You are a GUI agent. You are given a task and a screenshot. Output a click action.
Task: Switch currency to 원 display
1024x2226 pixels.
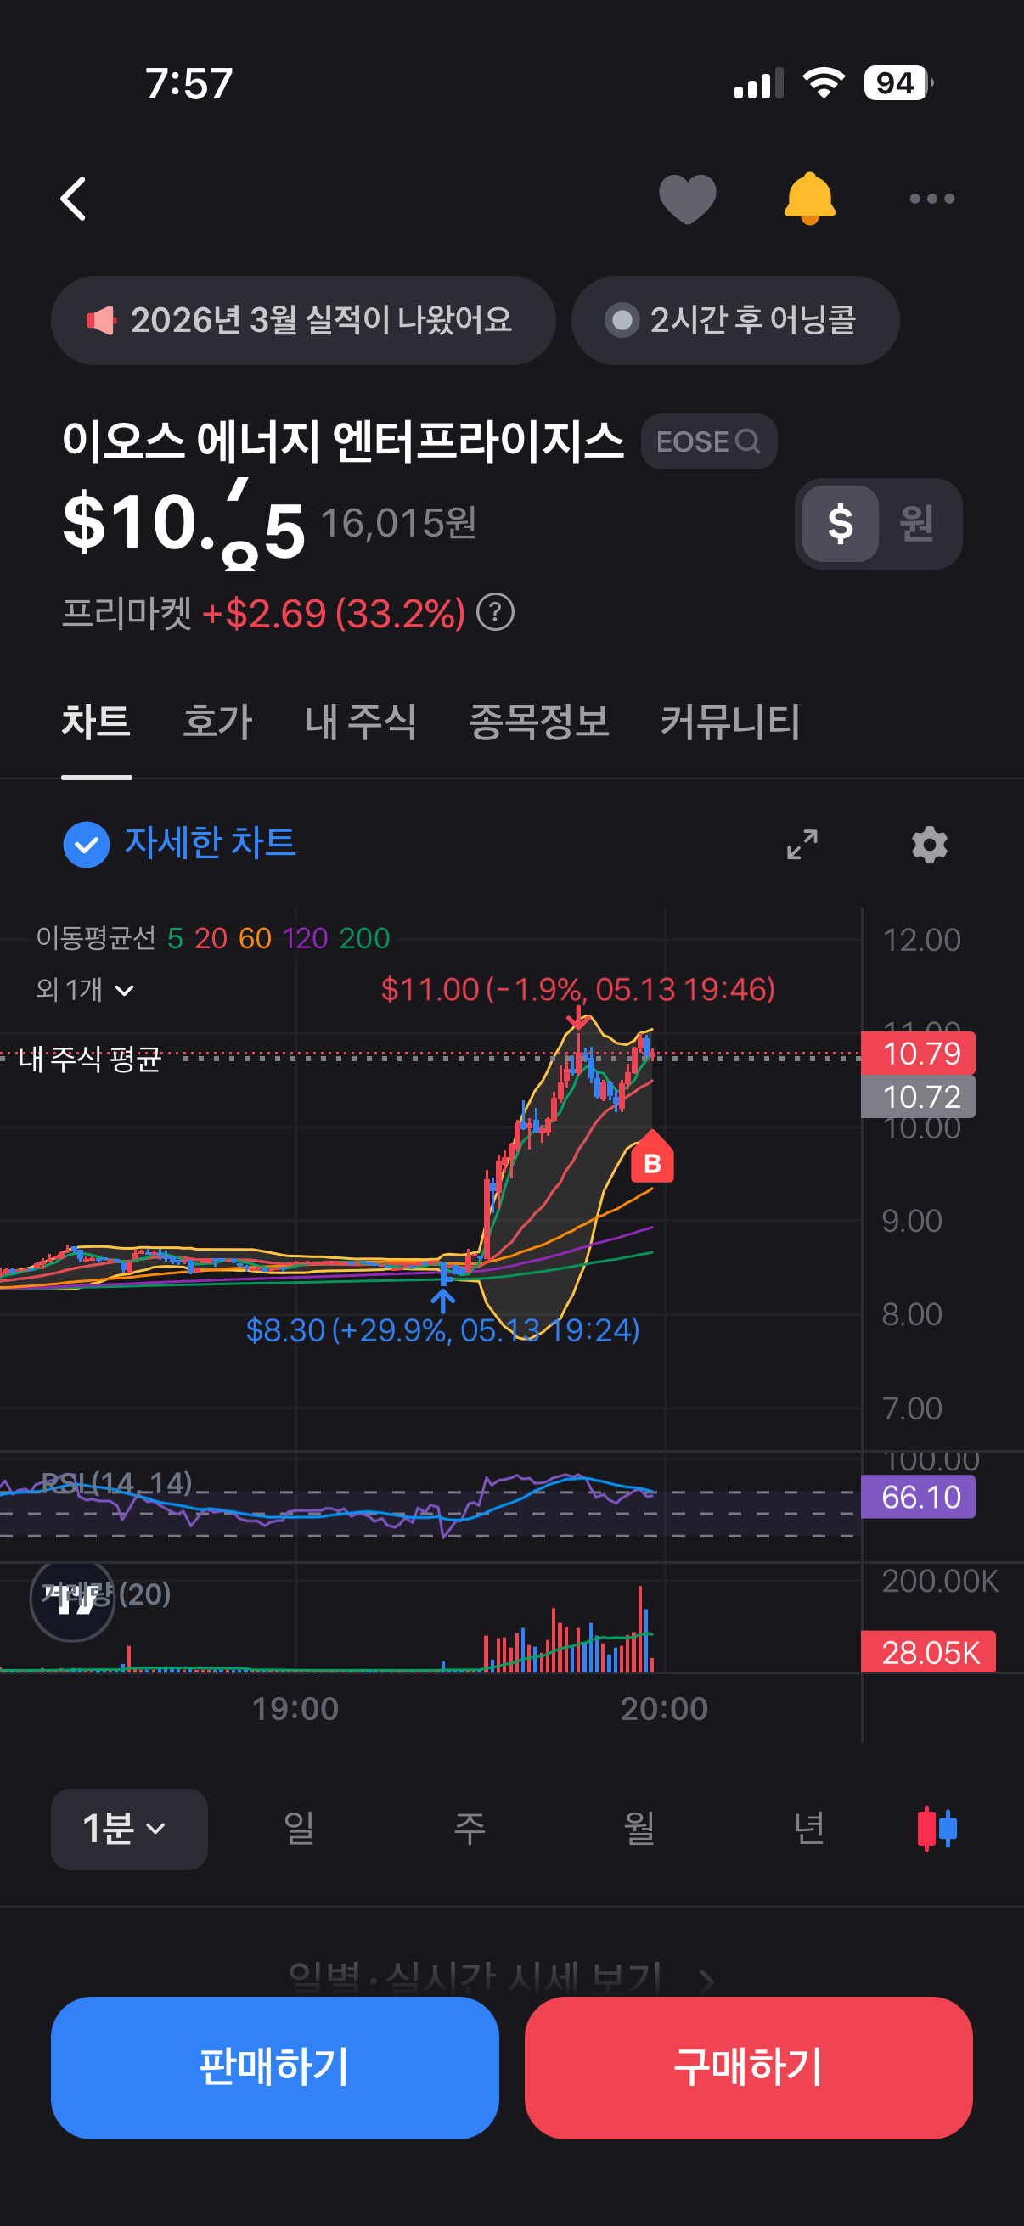(917, 524)
